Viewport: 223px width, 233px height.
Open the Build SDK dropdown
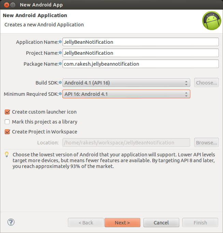coord(126,82)
